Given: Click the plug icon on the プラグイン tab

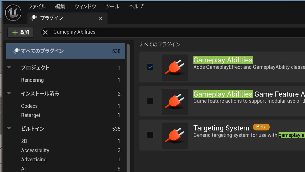Looking at the screenshot, I should 34,18.
